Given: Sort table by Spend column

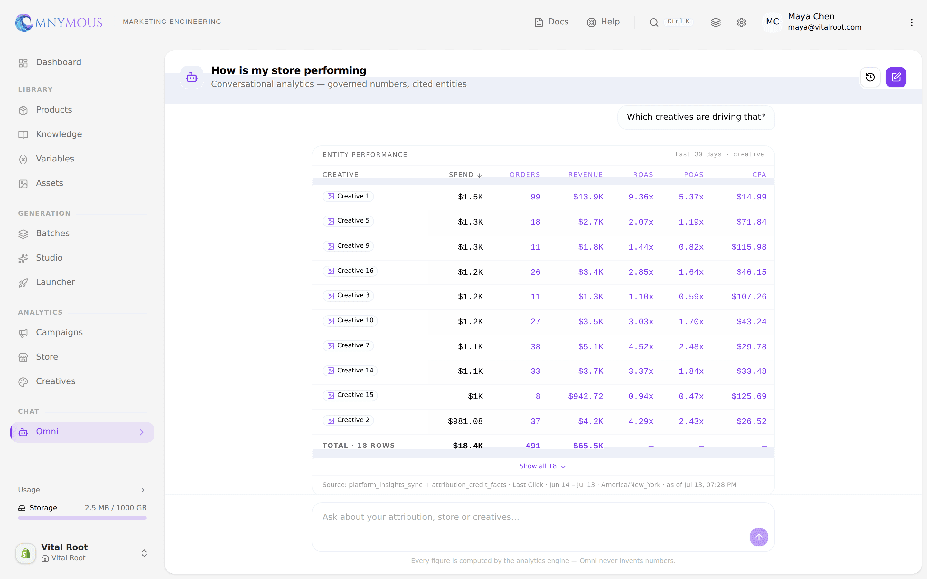Looking at the screenshot, I should [465, 175].
